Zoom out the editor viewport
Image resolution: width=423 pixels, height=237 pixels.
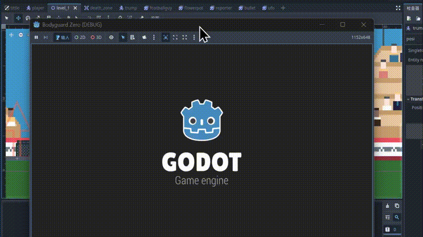click(x=21, y=35)
